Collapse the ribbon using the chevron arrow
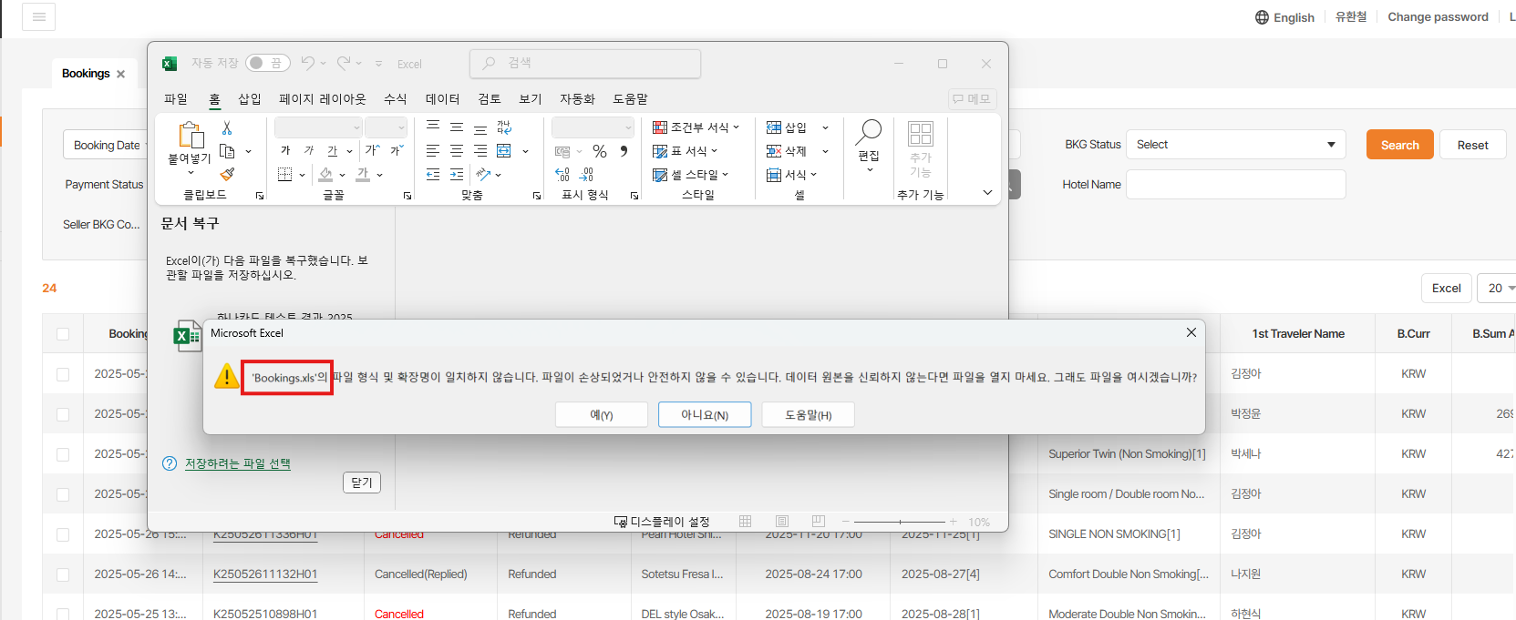The height and width of the screenshot is (620, 1516). tap(987, 193)
